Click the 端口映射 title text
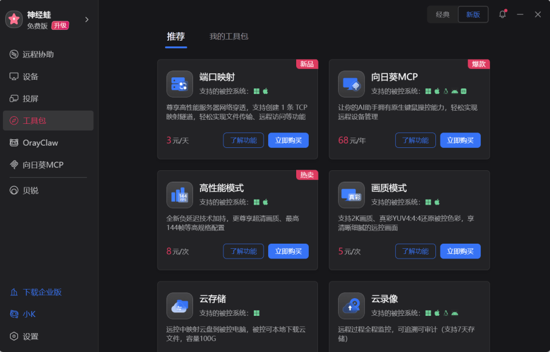The height and width of the screenshot is (352, 550). tap(217, 77)
